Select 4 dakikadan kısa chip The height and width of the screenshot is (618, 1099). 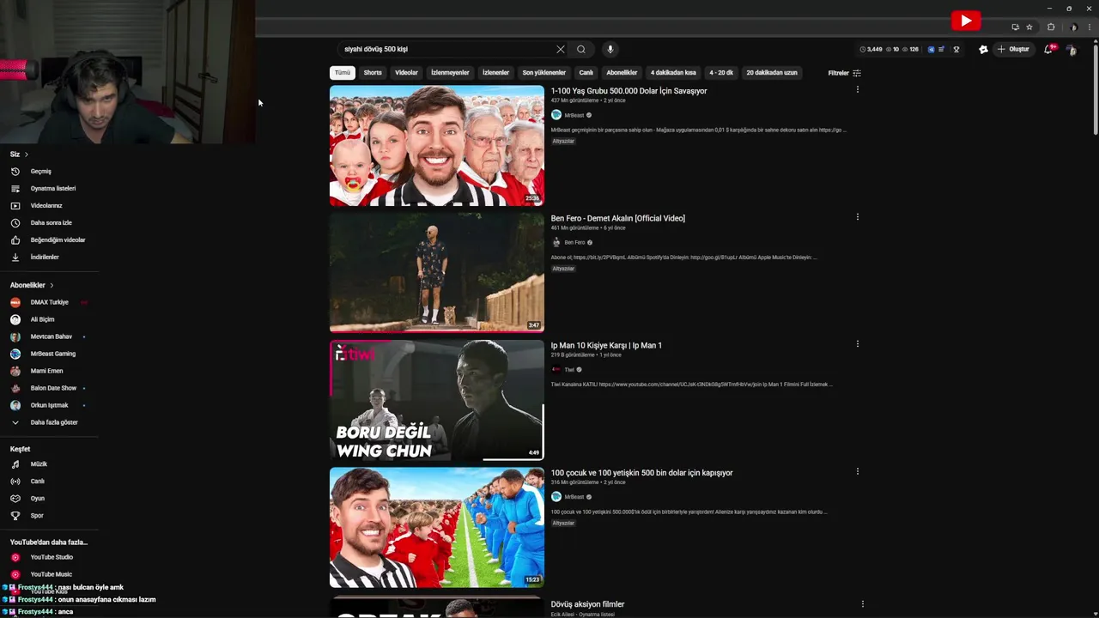[x=673, y=73]
